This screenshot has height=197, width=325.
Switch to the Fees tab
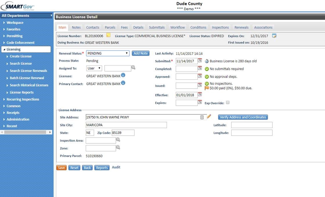124,28
